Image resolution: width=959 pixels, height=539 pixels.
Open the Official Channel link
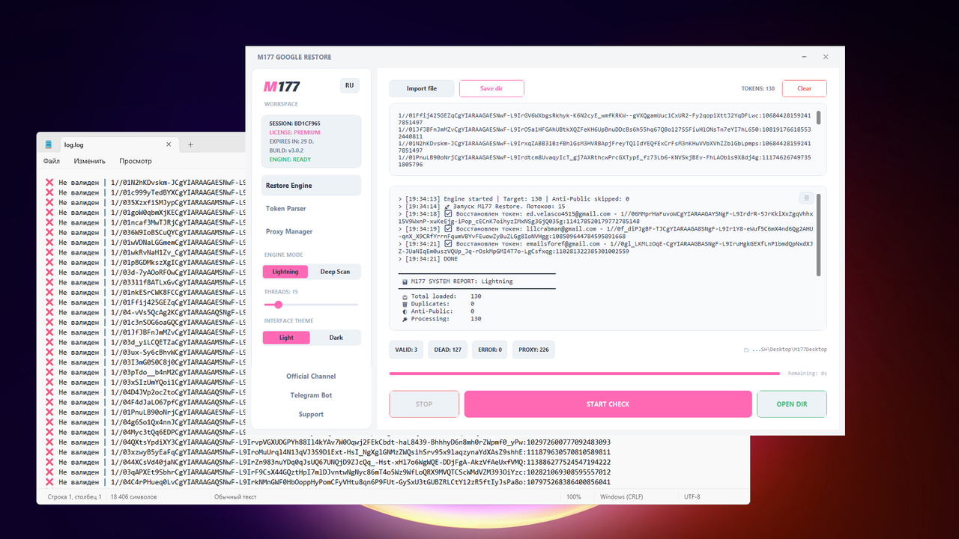[311, 377]
